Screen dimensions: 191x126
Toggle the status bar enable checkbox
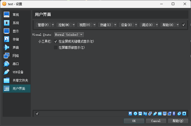click(37, 114)
